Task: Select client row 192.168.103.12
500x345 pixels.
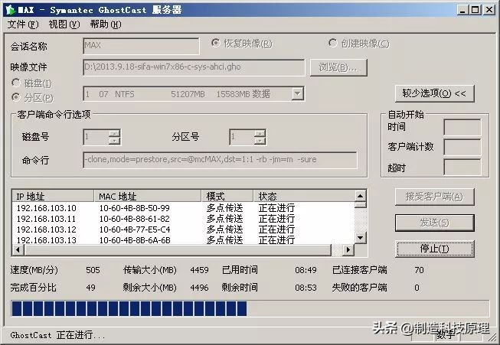Action: pyautogui.click(x=183, y=229)
